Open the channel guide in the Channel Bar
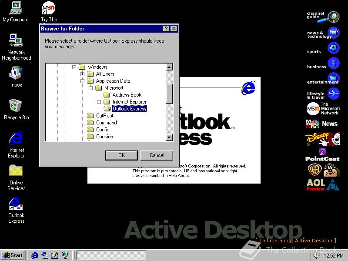The width and height of the screenshot is (348, 261). point(323,17)
